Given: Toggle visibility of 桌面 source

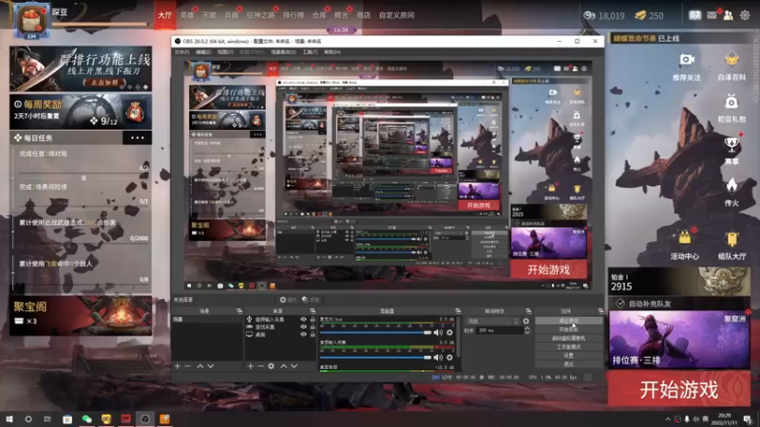Looking at the screenshot, I should (303, 334).
